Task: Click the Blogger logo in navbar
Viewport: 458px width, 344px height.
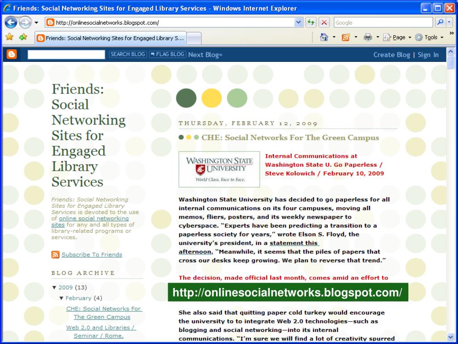Action: point(12,54)
